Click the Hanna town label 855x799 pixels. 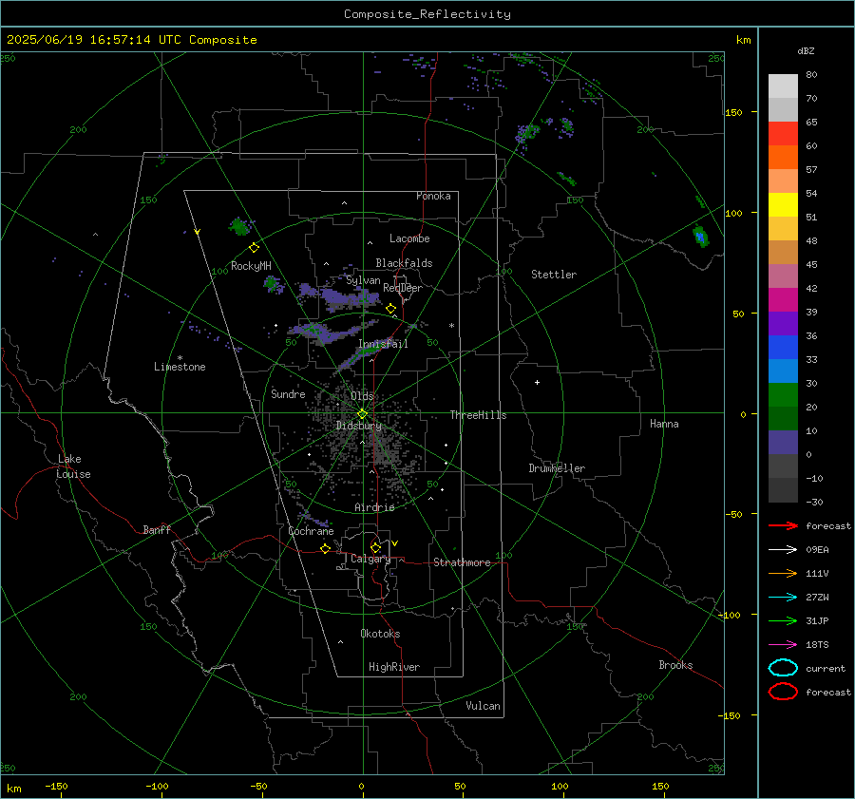coord(664,424)
